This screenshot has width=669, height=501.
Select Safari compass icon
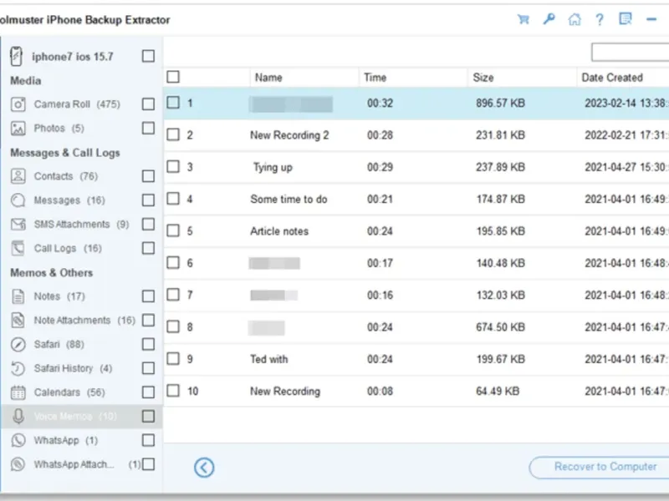pyautogui.click(x=18, y=344)
